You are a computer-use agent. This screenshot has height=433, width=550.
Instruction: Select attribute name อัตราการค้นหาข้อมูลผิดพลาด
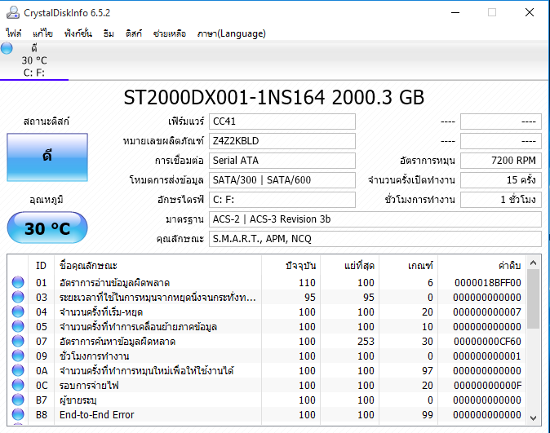[x=118, y=341]
